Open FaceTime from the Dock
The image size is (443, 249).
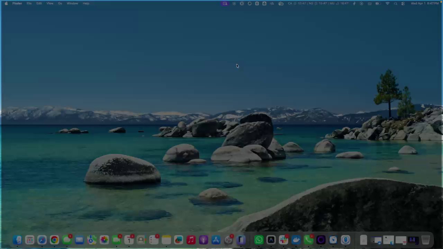coord(117,240)
